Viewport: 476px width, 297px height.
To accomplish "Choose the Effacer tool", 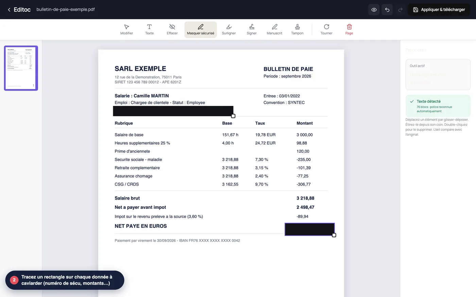I will click(x=172, y=30).
